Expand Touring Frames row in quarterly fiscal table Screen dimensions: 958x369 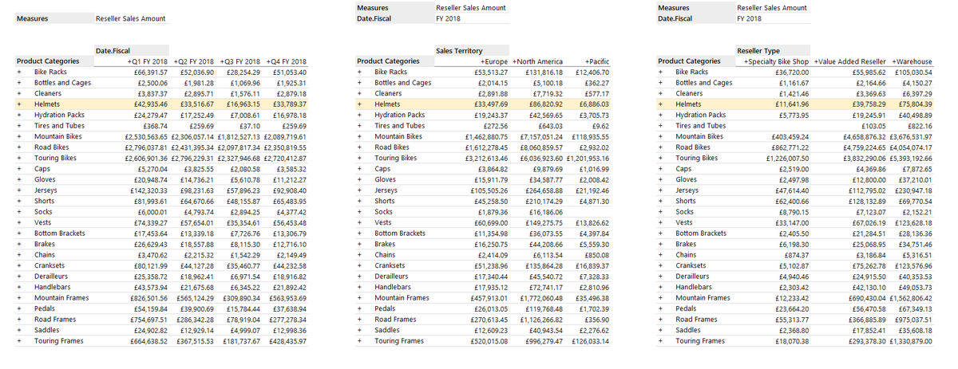(18, 341)
